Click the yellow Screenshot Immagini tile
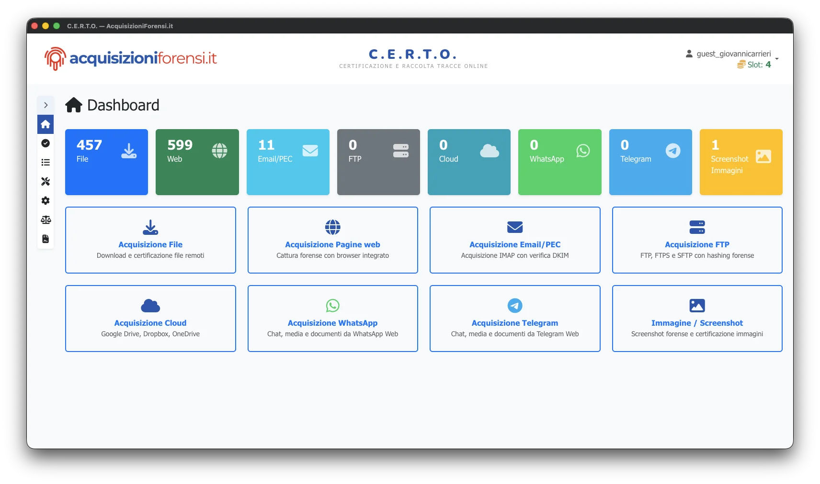 pyautogui.click(x=740, y=162)
